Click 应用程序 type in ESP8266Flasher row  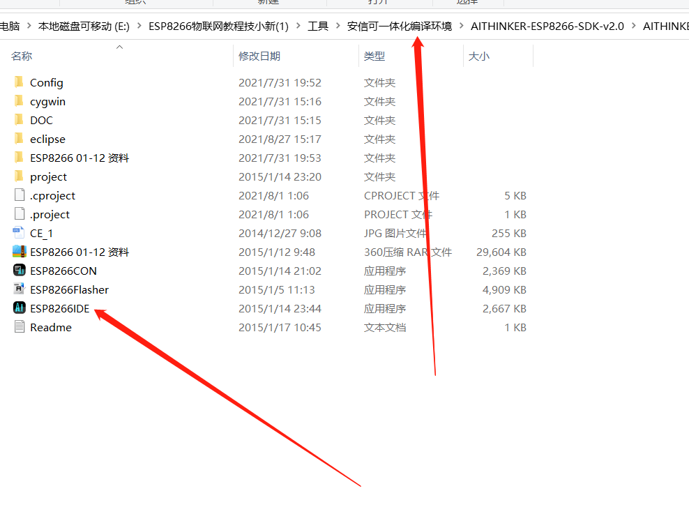385,290
